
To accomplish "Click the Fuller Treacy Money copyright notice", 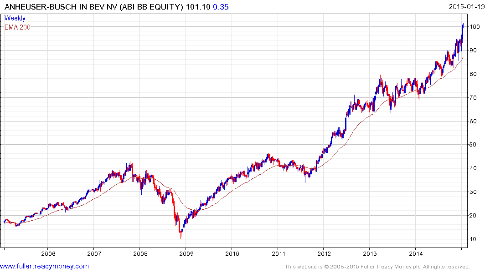I will point(377,267).
